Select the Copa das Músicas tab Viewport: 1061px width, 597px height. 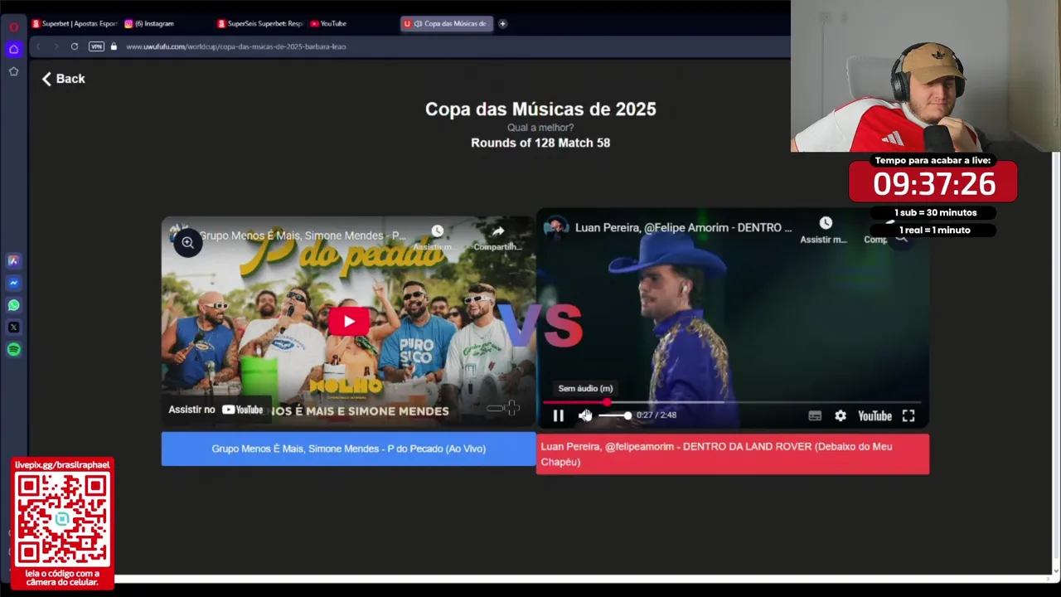pyautogui.click(x=446, y=23)
